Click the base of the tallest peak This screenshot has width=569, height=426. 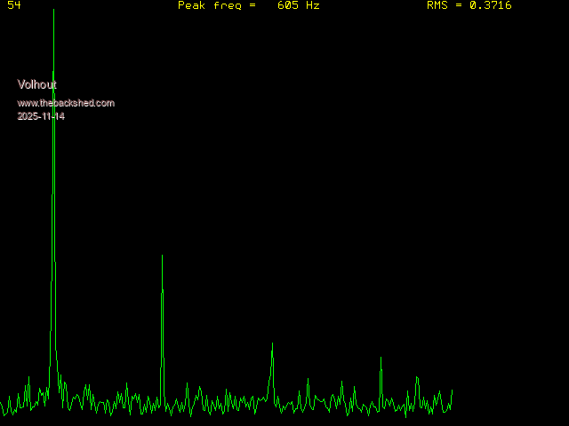point(53,390)
